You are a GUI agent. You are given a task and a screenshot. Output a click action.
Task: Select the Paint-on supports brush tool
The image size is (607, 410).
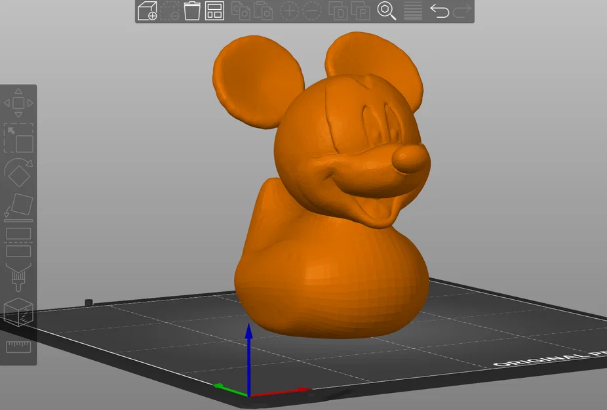pyautogui.click(x=18, y=277)
